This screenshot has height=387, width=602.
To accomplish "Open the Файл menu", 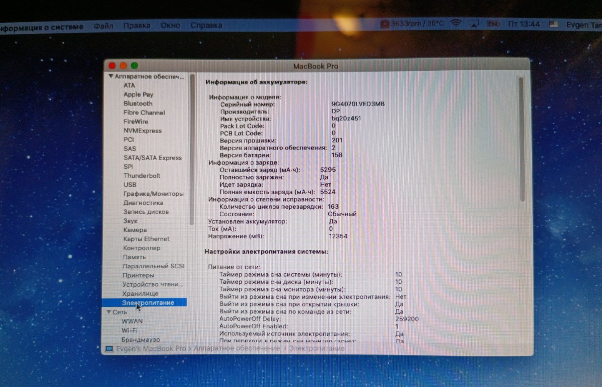I will [103, 26].
